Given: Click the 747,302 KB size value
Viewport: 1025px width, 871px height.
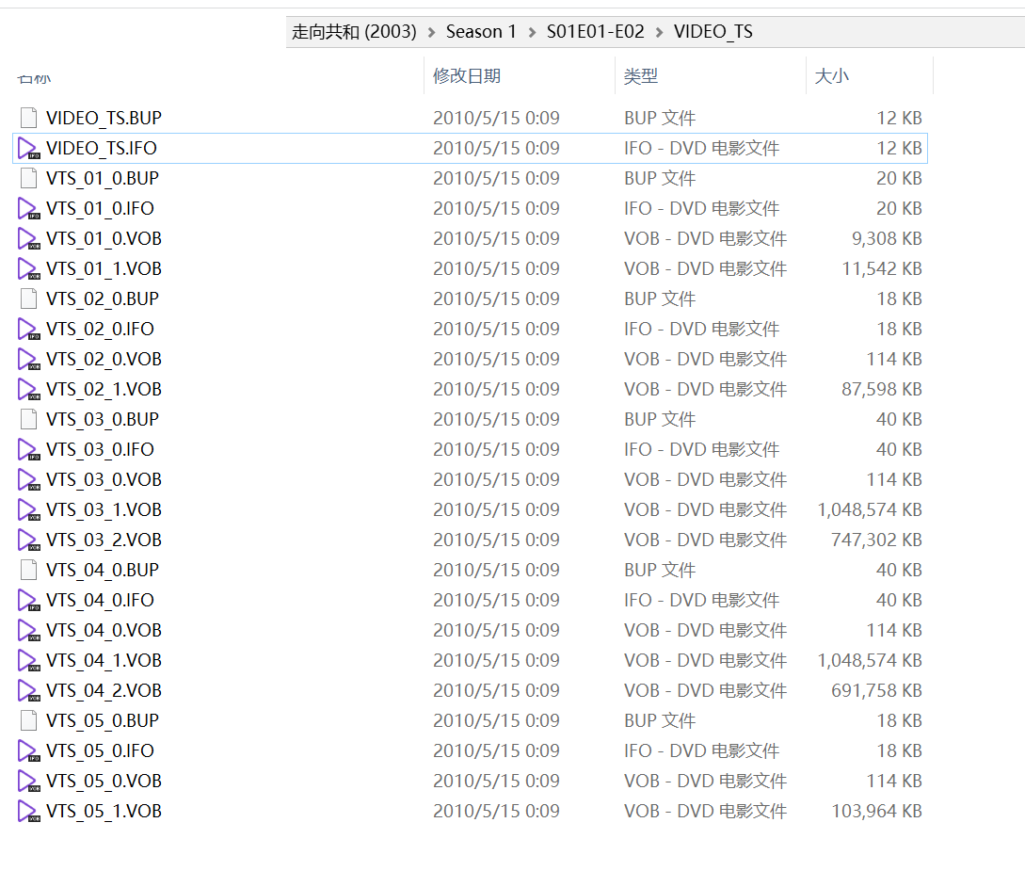Looking at the screenshot, I should 876,540.
